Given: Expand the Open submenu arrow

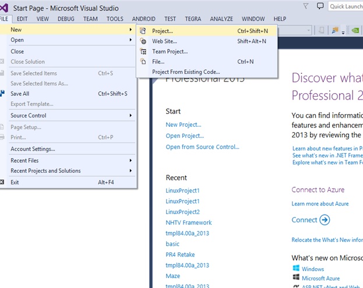Looking at the screenshot, I should (x=131, y=40).
